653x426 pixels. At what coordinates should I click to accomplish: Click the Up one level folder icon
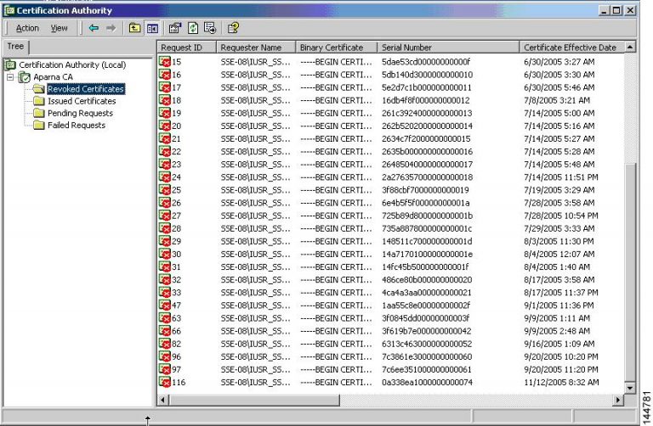point(134,28)
